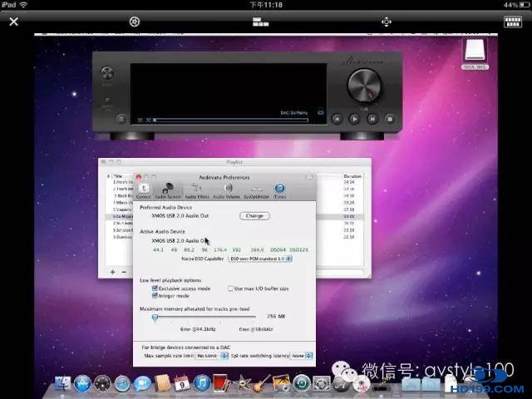Image resolution: width=532 pixels, height=399 pixels.
Task: Click the volume knob on the player
Action: click(x=364, y=86)
